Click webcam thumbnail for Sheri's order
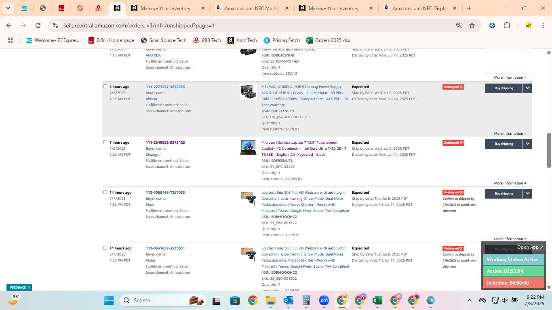Image resolution: width=552 pixels, height=310 pixels. [x=248, y=198]
